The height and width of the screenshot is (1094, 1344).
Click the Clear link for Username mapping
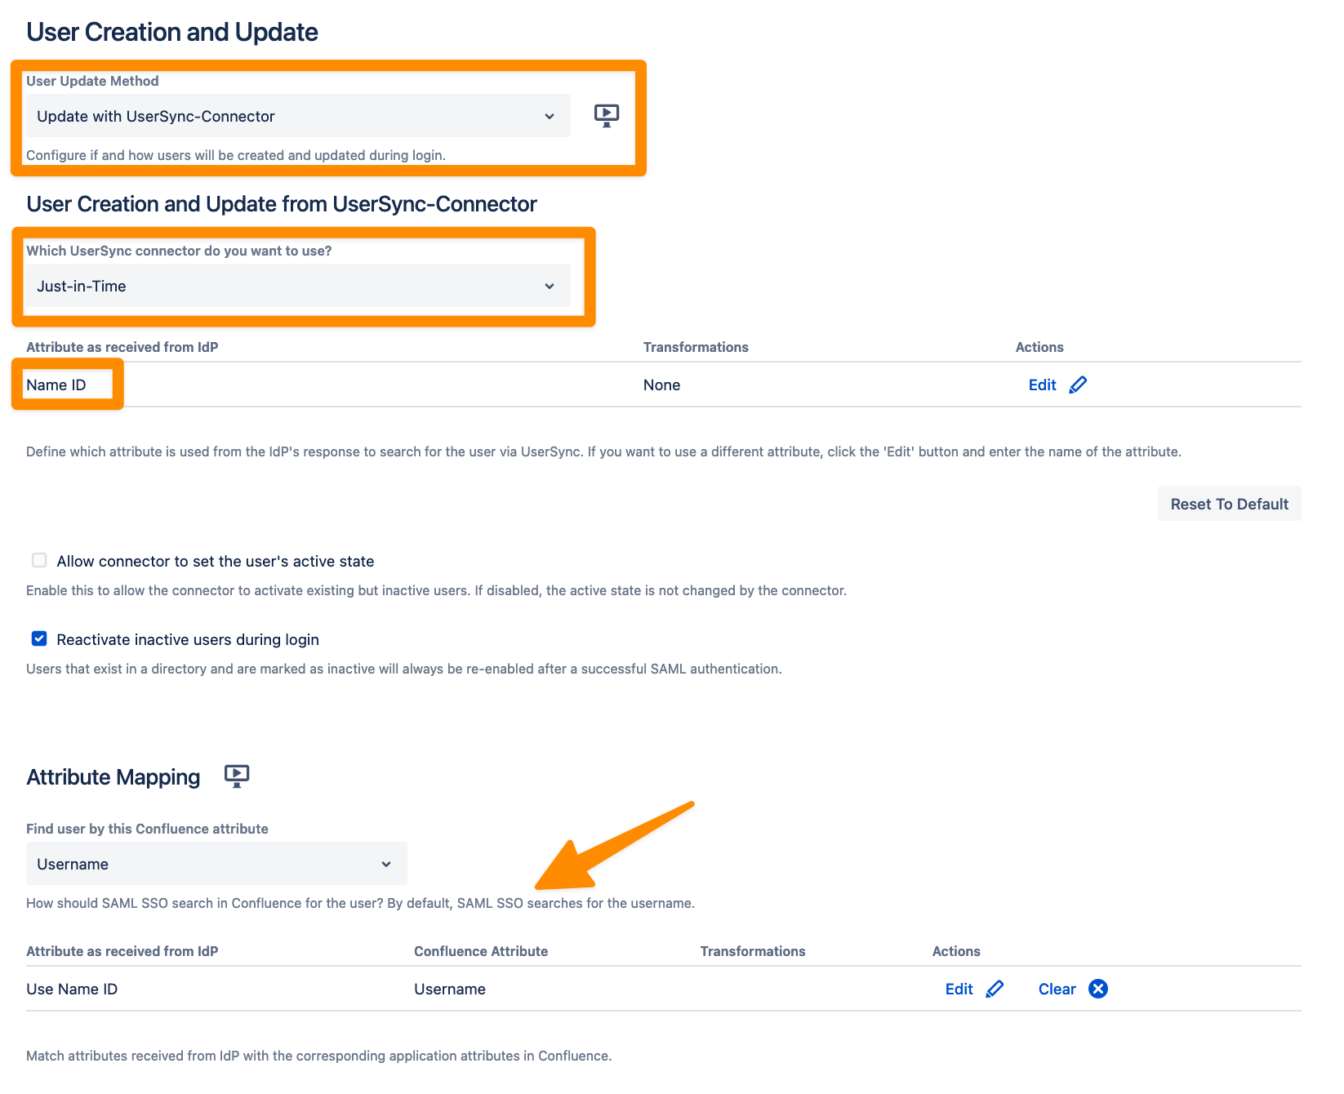pos(1057,989)
